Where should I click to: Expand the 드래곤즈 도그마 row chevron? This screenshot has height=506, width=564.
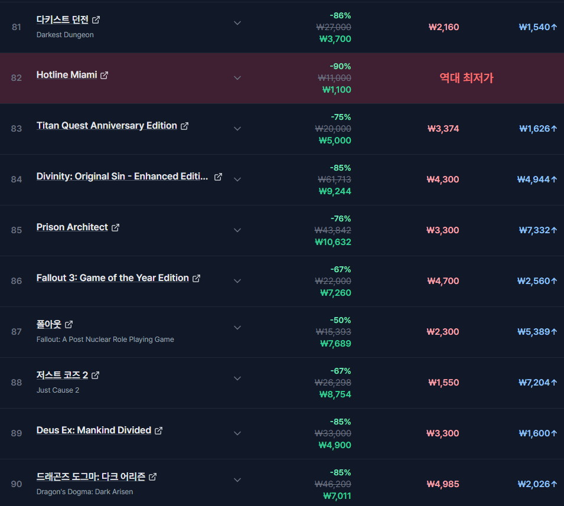tap(237, 480)
